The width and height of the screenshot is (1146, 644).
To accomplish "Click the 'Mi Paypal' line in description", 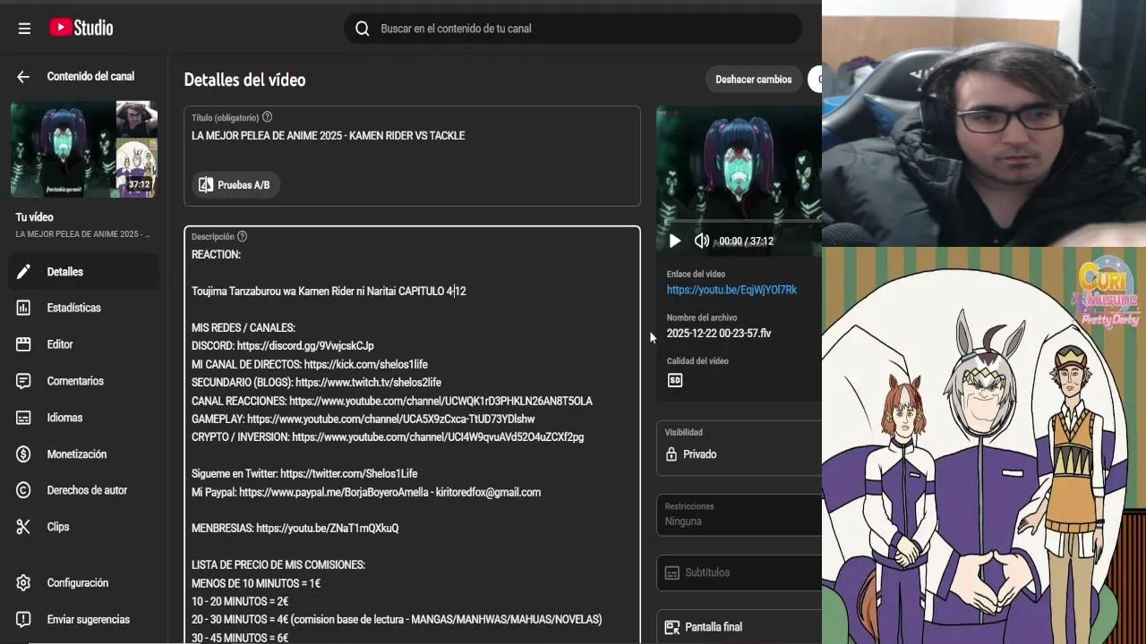I will coord(366,493).
